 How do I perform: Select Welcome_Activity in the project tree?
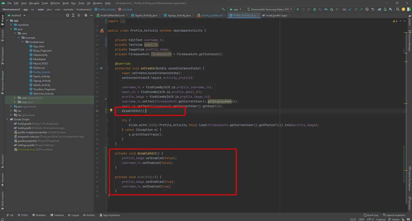coord(43,93)
